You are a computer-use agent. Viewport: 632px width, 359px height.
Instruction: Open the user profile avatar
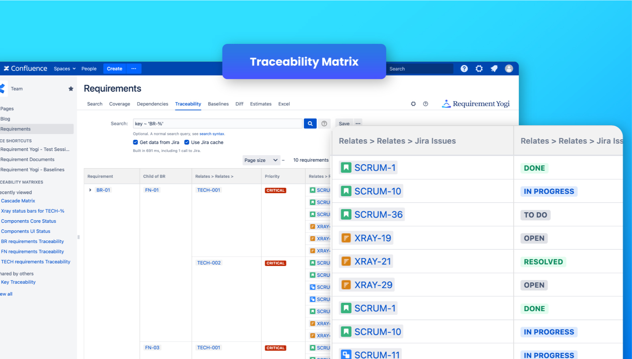click(x=509, y=69)
